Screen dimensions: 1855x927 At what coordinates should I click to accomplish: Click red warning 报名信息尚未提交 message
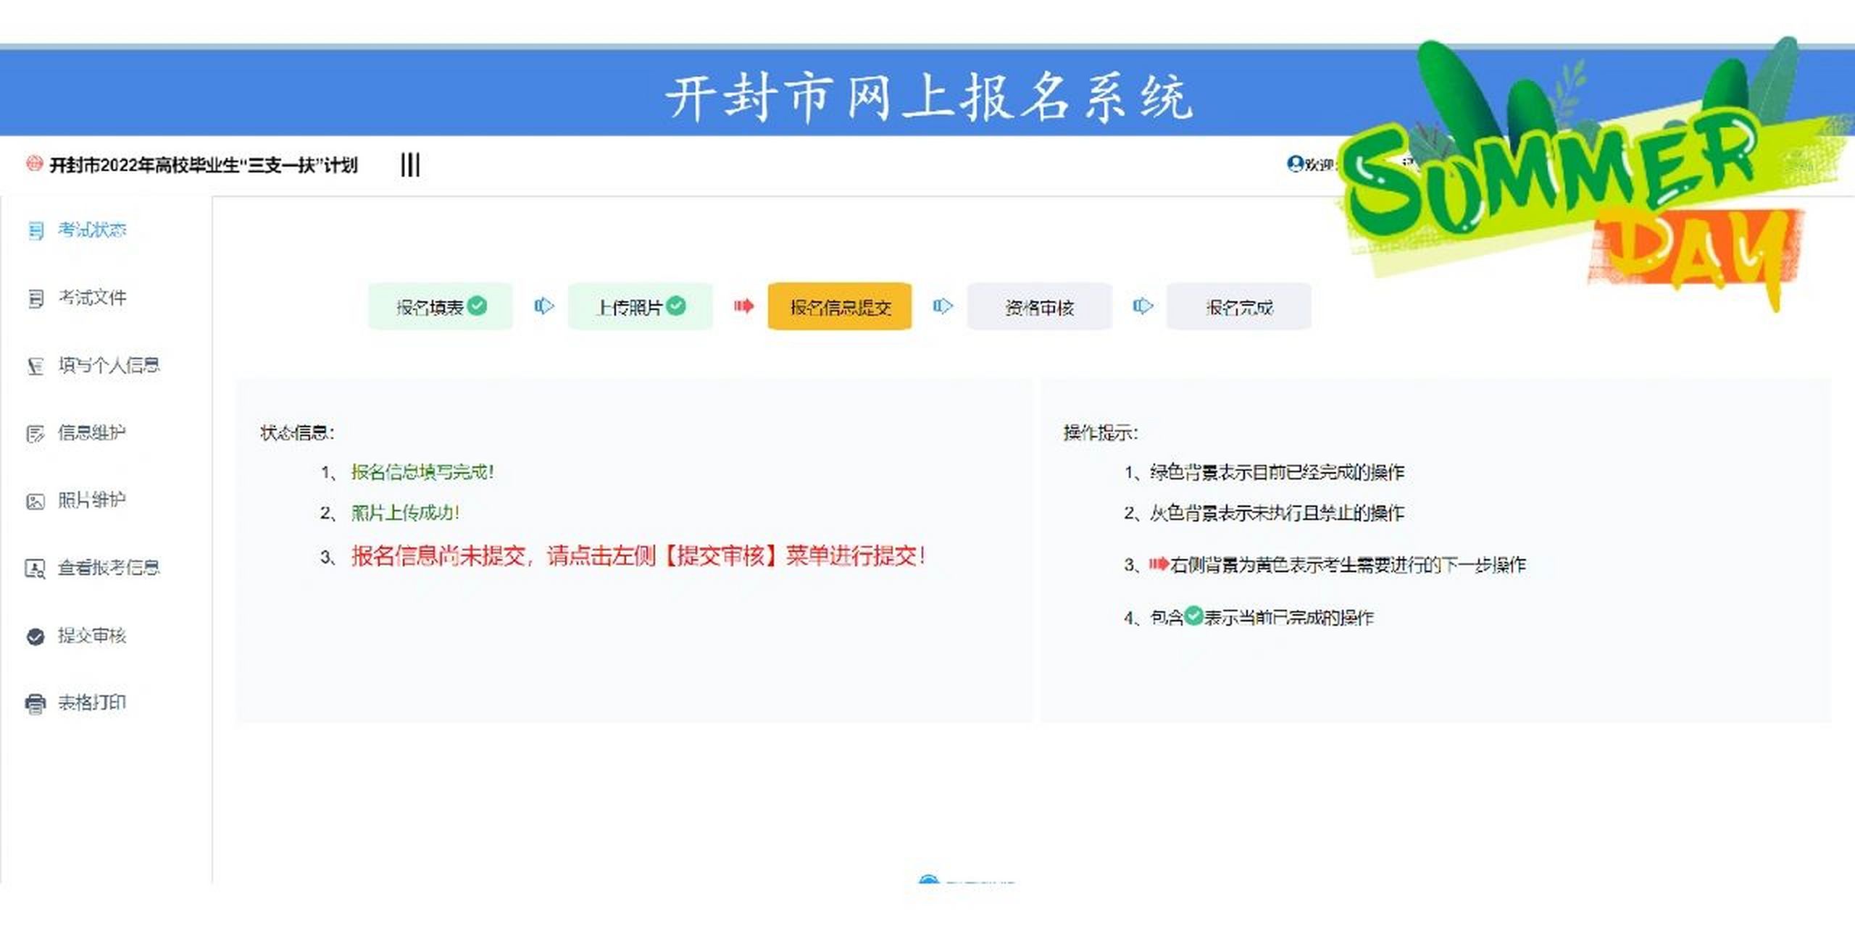pyautogui.click(x=638, y=556)
